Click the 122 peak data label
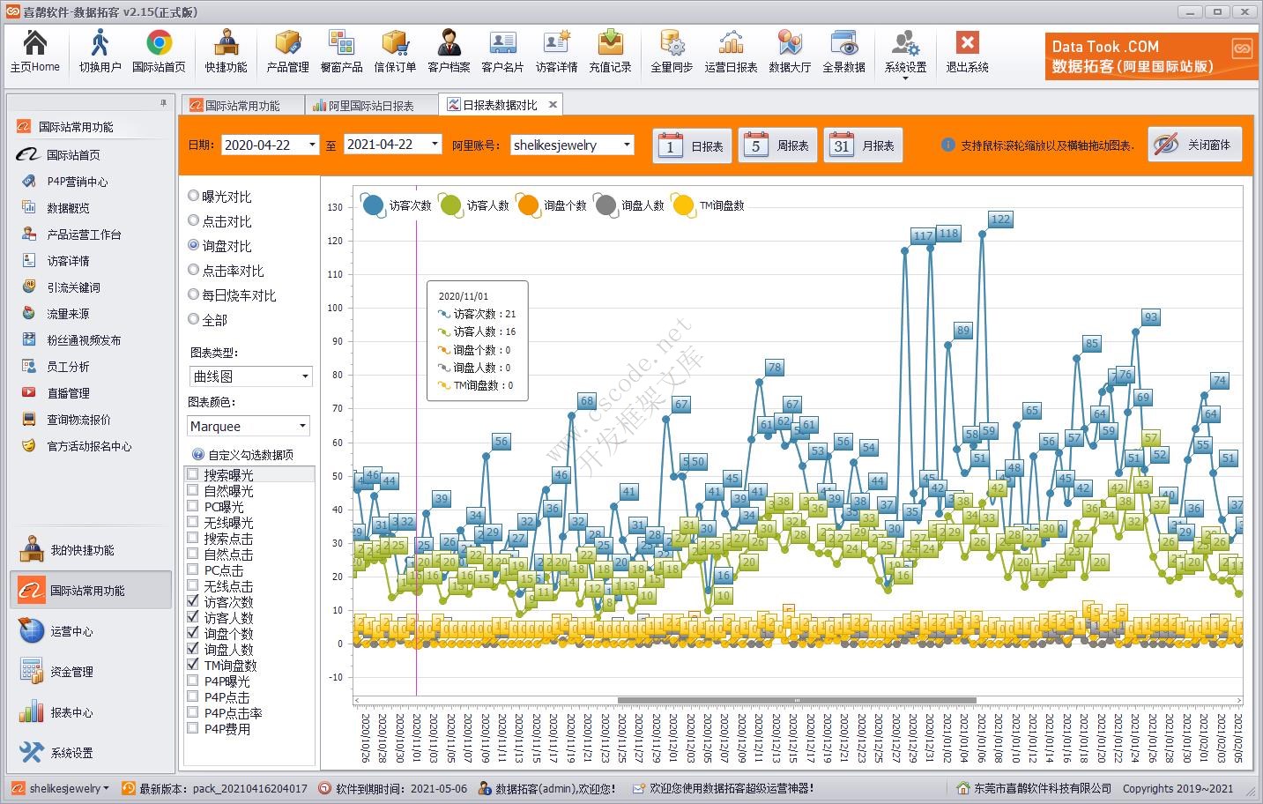This screenshot has width=1263, height=804. coord(1000,220)
